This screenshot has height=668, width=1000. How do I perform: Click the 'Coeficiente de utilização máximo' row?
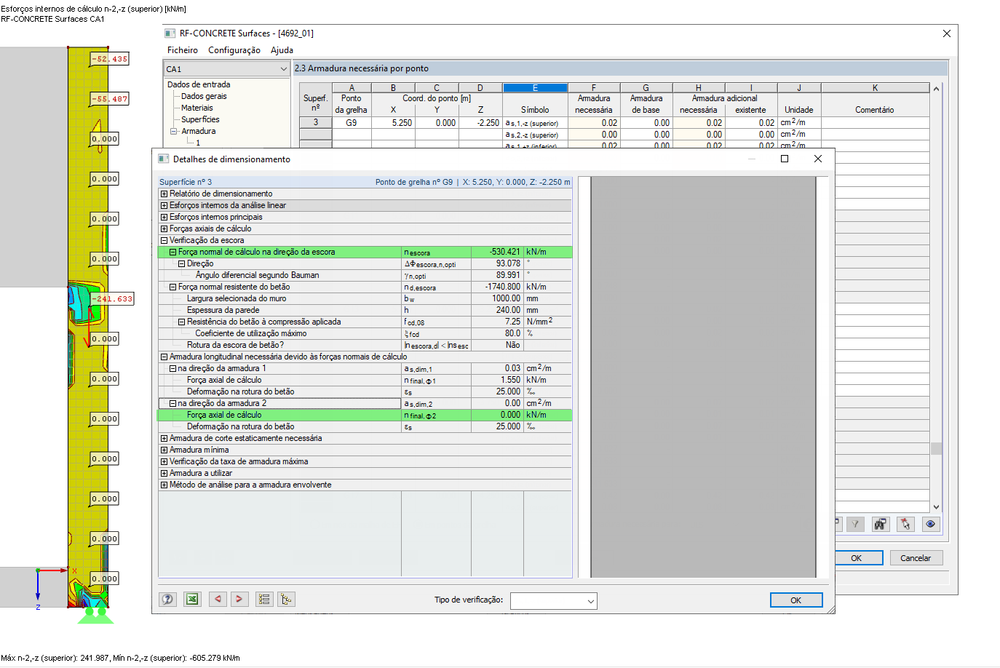pyautogui.click(x=365, y=334)
